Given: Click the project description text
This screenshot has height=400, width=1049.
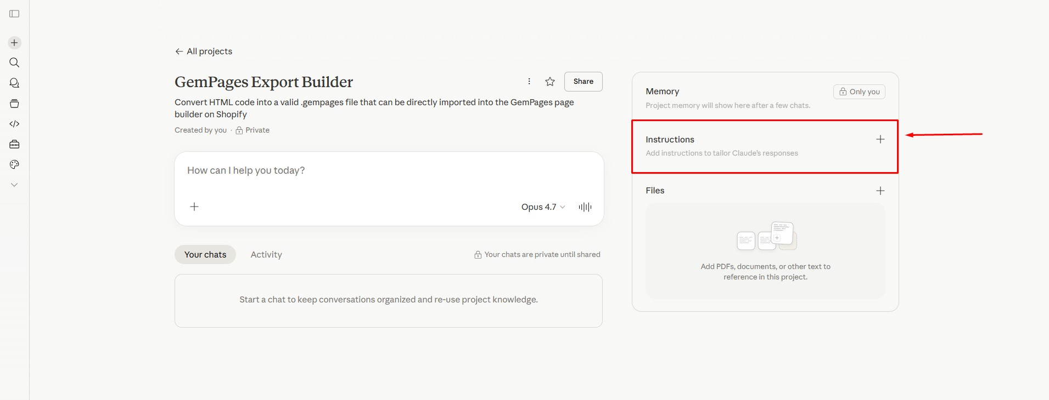Looking at the screenshot, I should click(x=374, y=108).
